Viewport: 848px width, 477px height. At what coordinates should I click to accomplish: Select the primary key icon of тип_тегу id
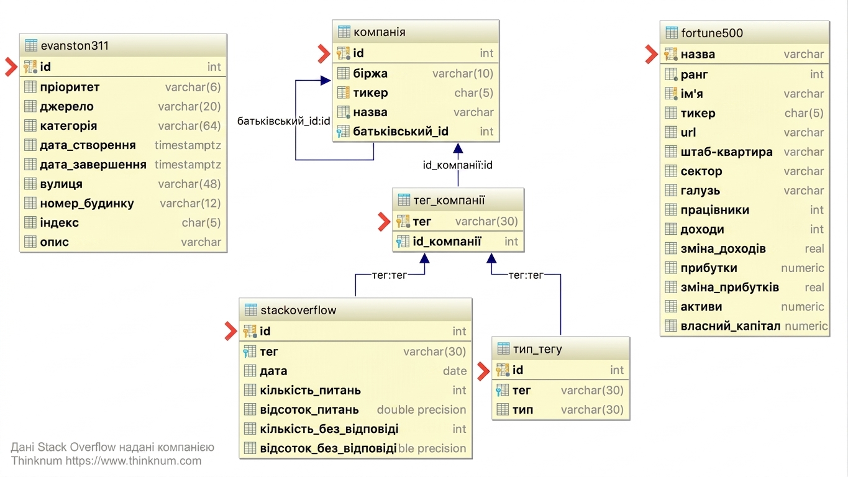click(503, 370)
